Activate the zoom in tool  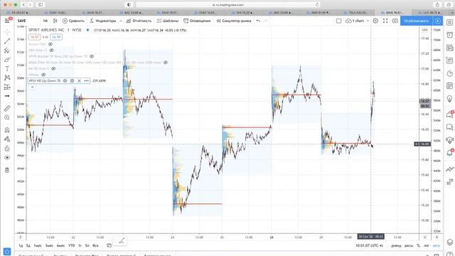point(7,117)
